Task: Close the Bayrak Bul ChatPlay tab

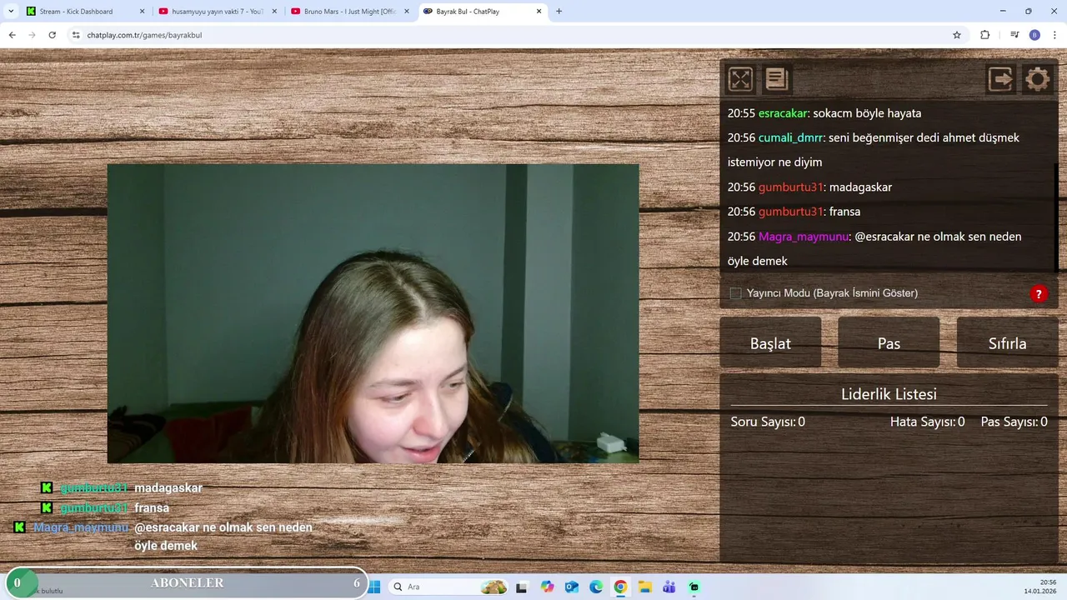Action: click(539, 12)
